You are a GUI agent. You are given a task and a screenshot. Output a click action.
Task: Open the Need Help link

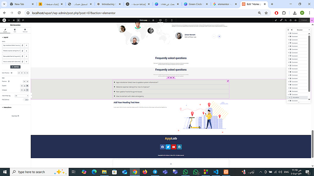point(15,116)
